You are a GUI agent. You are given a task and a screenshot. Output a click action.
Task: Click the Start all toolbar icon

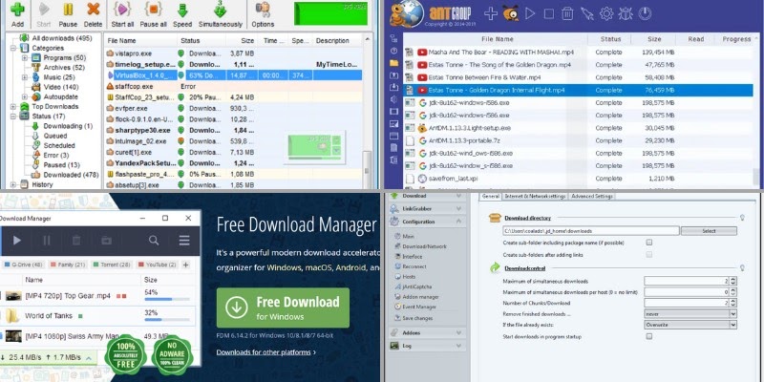click(122, 9)
